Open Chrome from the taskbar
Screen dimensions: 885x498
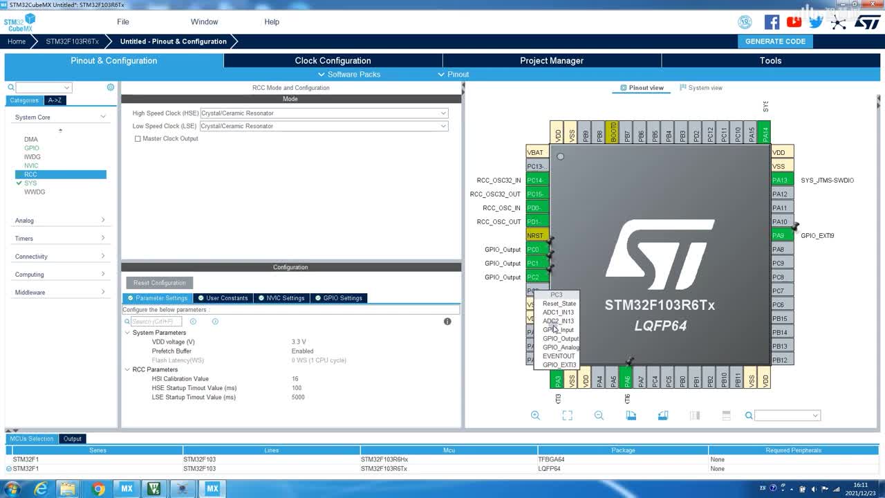(x=98, y=489)
